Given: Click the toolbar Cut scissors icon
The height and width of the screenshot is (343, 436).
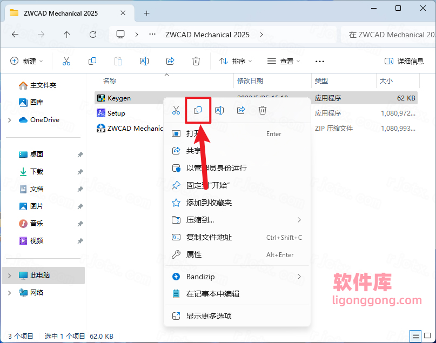Looking at the screenshot, I should [x=66, y=61].
